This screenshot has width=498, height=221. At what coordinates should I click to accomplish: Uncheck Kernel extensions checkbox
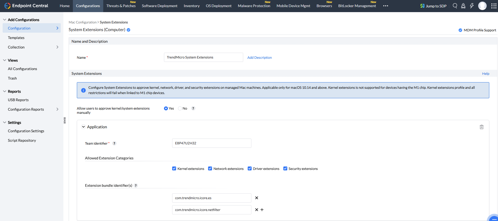coord(174,169)
